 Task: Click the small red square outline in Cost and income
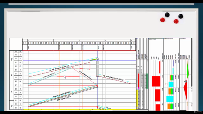[166, 84]
